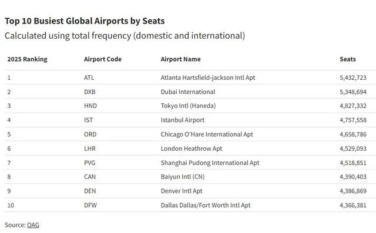The width and height of the screenshot is (376, 233).
Task: Click the Tokyo Intl (Haneda) row name
Action: click(188, 106)
